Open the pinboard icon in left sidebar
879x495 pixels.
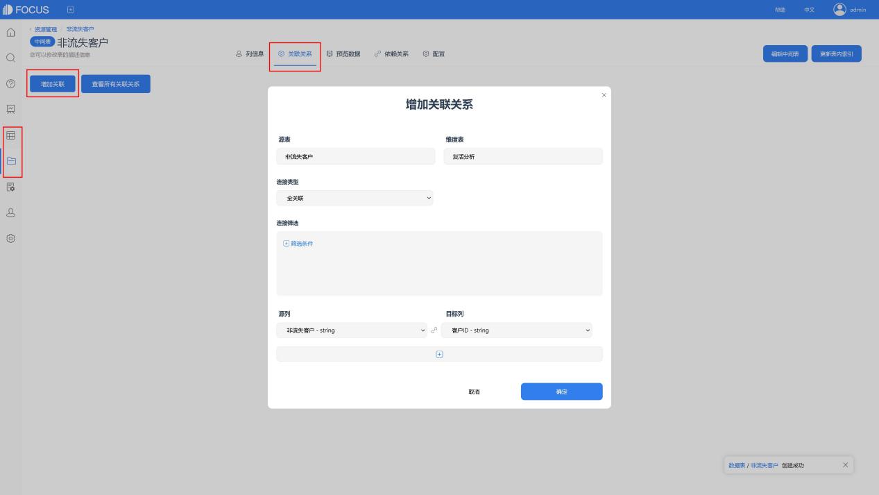point(10,109)
